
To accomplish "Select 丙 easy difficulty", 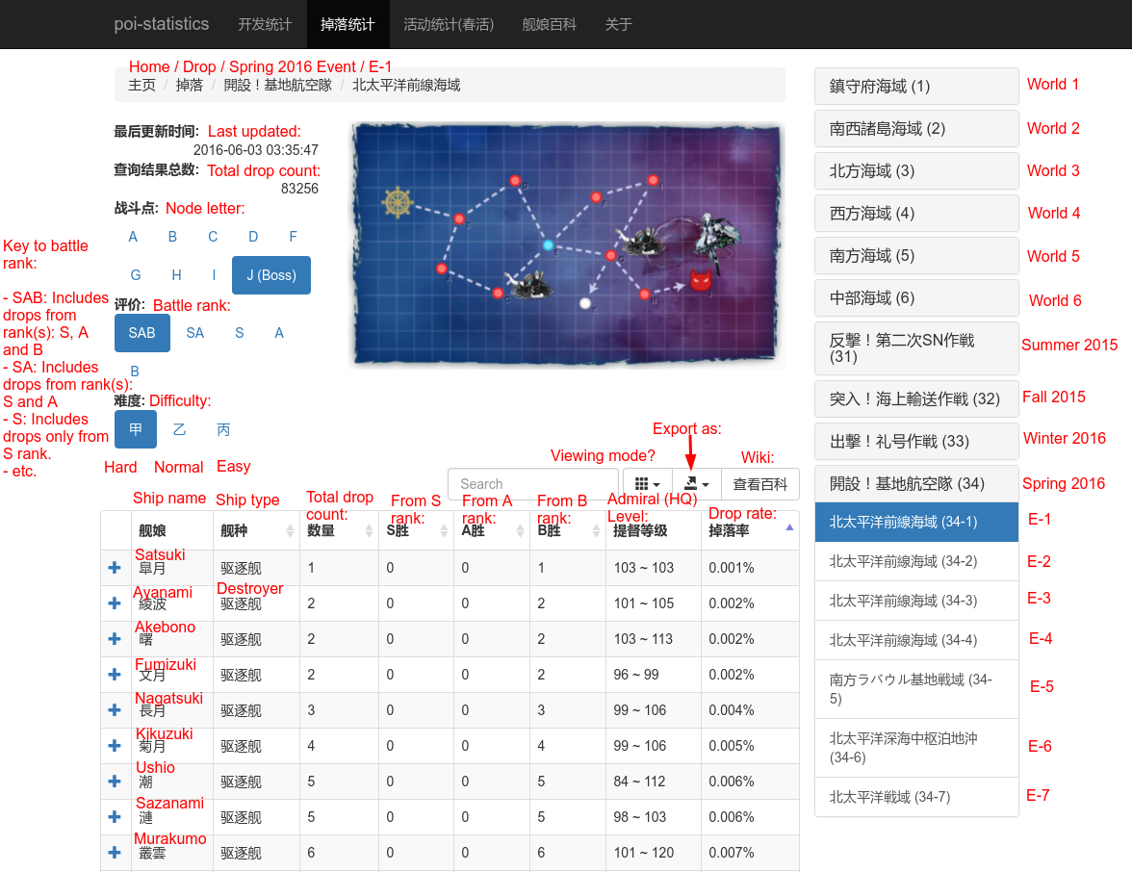I will click(223, 429).
